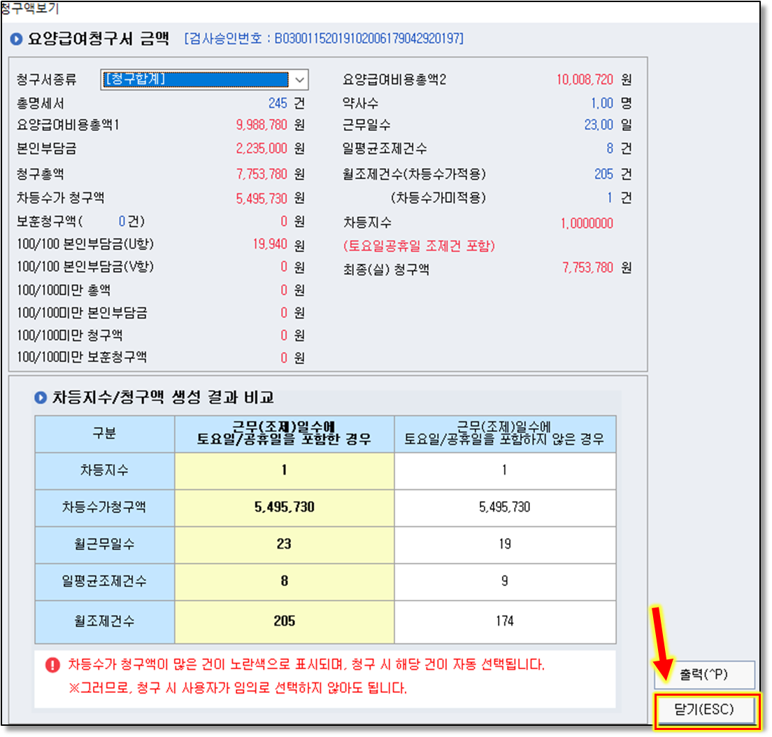Select the 월근무일수 row label cell
The width and height of the screenshot is (772, 737).
pos(105,545)
